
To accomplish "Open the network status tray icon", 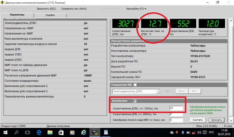I will pos(194,132).
